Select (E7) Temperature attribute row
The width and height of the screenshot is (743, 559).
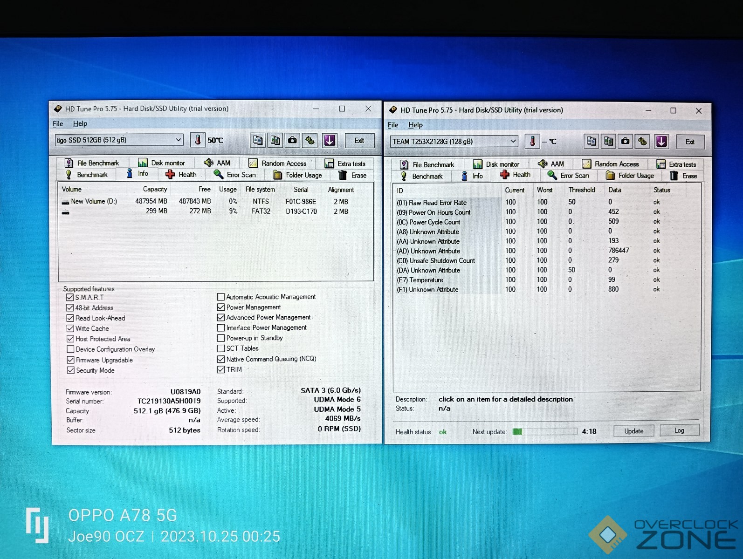(545, 279)
